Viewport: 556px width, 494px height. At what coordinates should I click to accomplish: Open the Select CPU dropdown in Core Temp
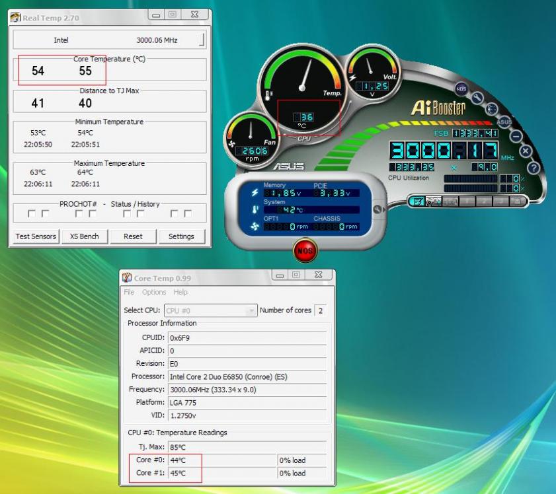click(x=211, y=310)
